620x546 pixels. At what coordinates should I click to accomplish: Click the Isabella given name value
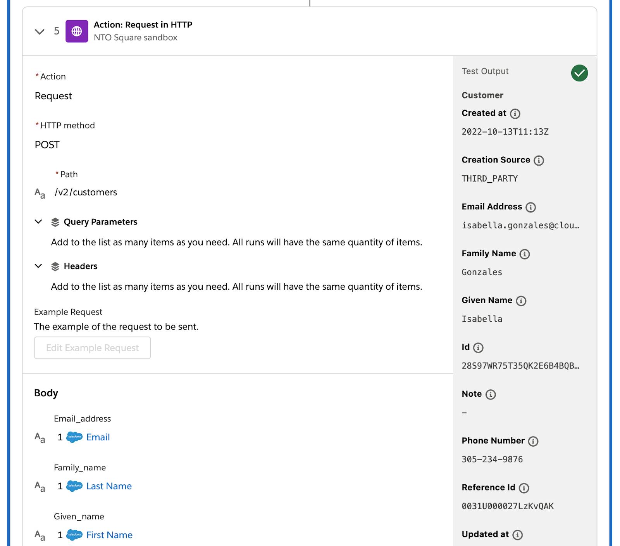pyautogui.click(x=482, y=319)
